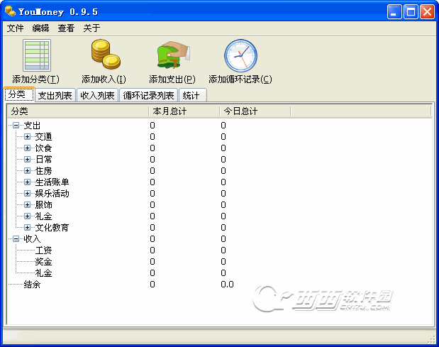The image size is (439, 347).
Task: Open the 文件 menu
Action: (15, 28)
